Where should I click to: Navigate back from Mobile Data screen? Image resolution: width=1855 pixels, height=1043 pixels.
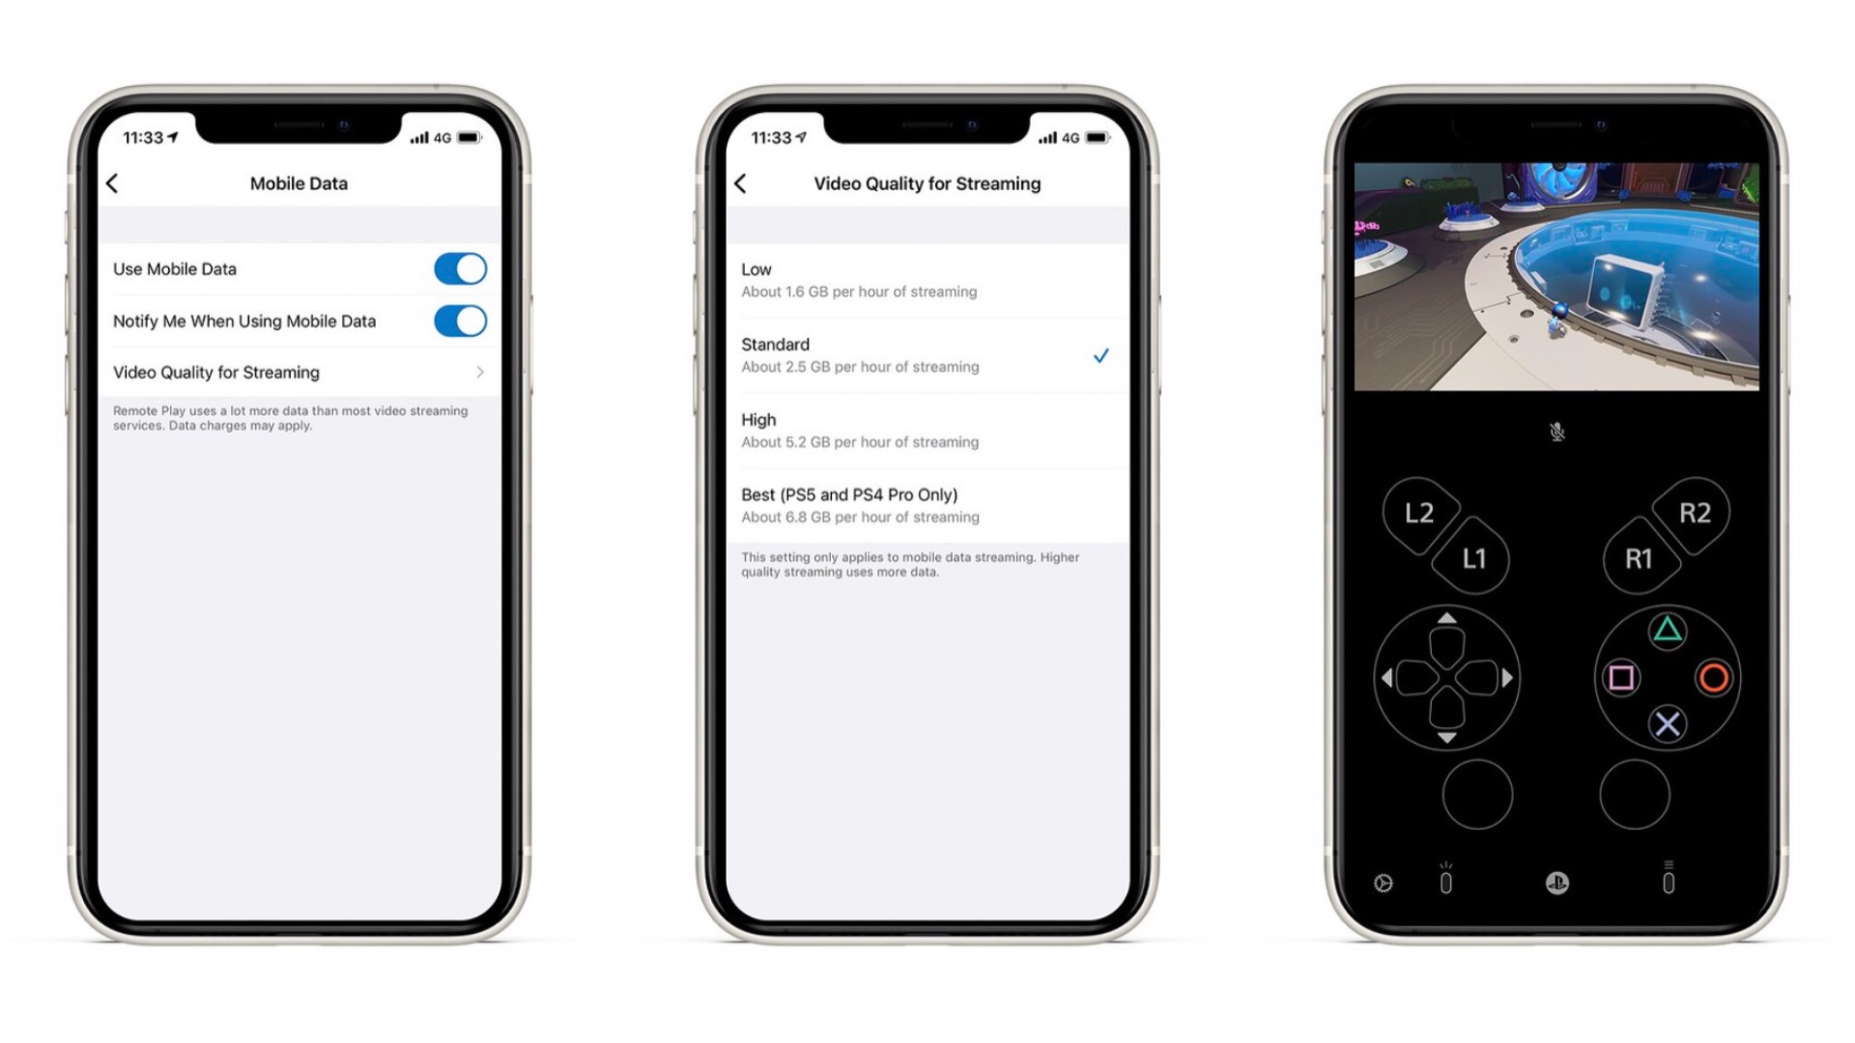click(112, 183)
